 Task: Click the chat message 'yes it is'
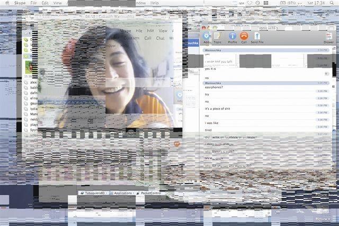210,69
